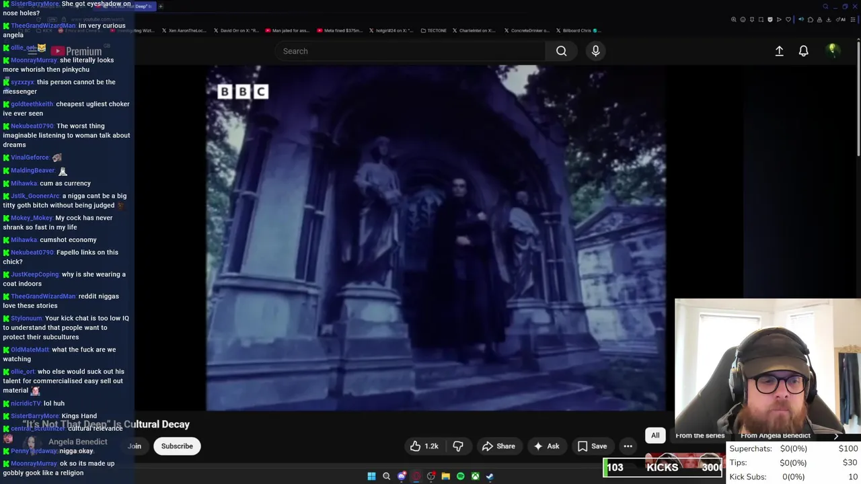Select the All filter chip
The image size is (861, 484).
click(655, 436)
